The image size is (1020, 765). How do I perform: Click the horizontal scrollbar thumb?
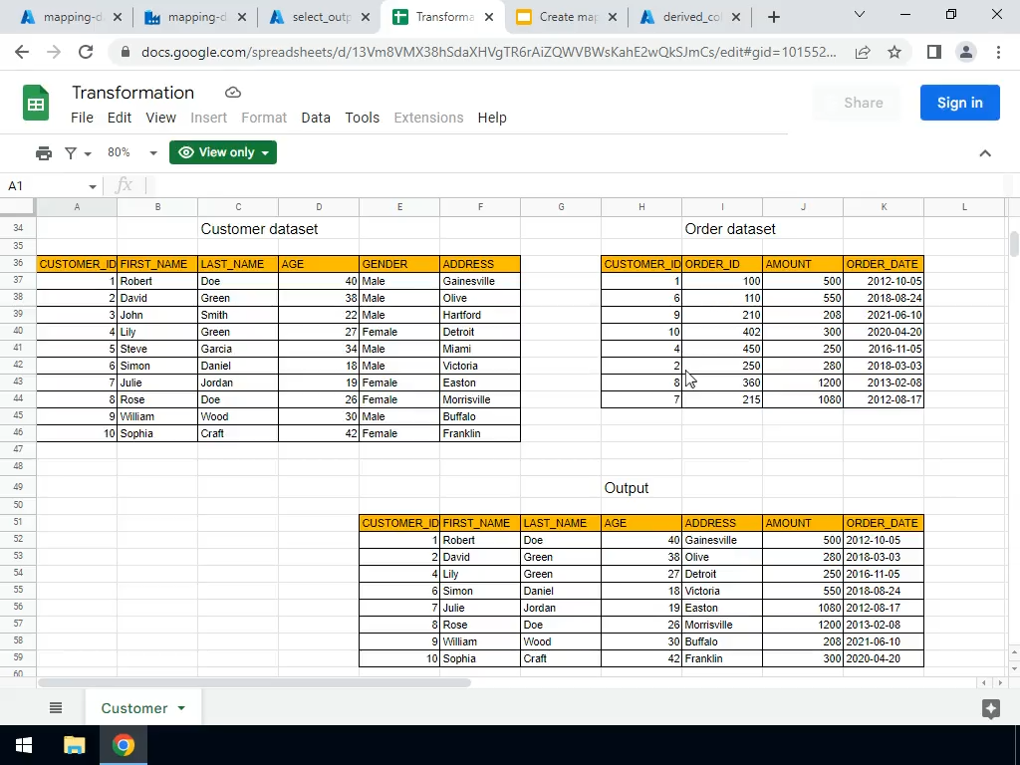tap(254, 682)
